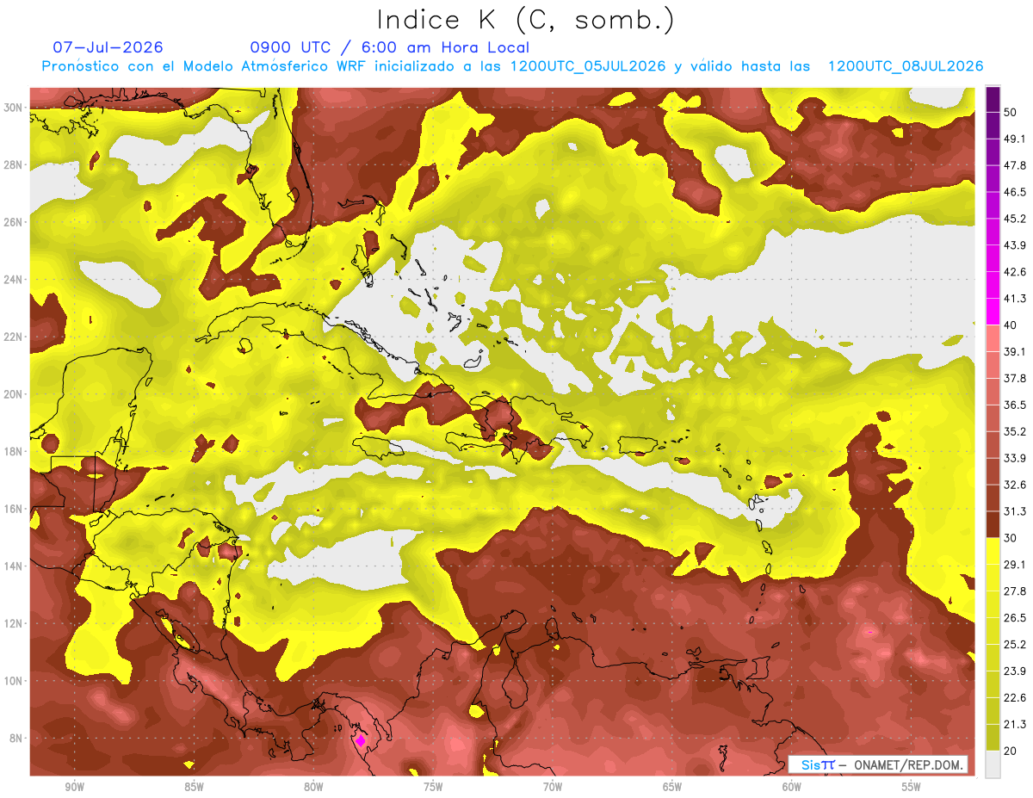The width and height of the screenshot is (1033, 798).
Task: Click the '22.6' color scale value
Action: coord(1015,698)
